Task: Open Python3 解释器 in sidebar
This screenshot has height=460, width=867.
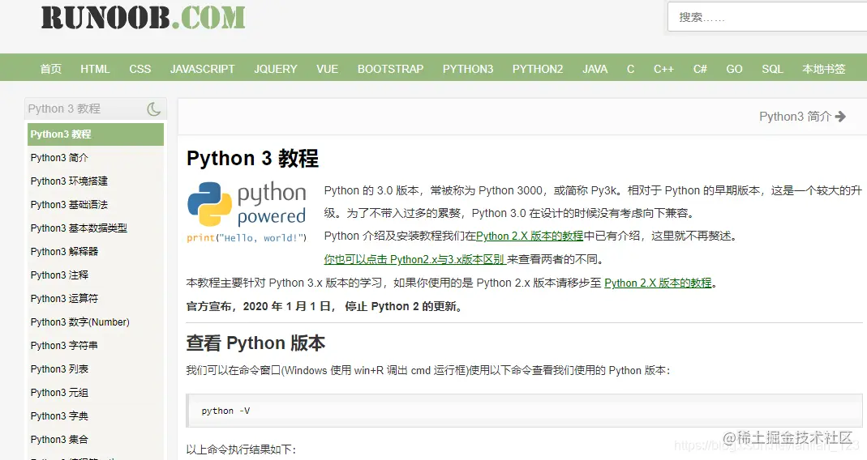Action: pyautogui.click(x=64, y=252)
